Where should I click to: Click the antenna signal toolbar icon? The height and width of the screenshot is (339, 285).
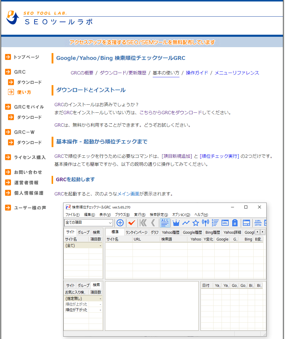205,222
